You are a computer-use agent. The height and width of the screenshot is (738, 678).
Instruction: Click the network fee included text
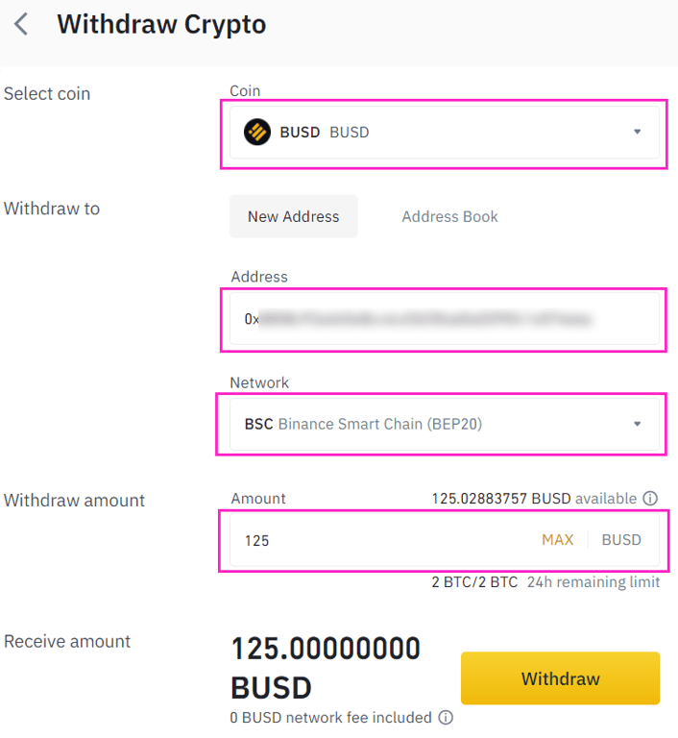point(331,717)
